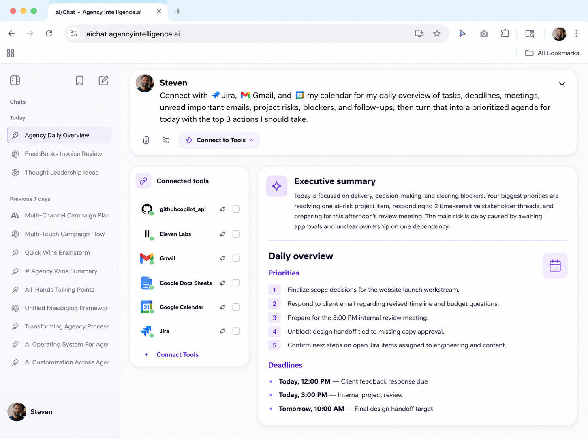Bookmark this page with the star icon

pyautogui.click(x=436, y=34)
